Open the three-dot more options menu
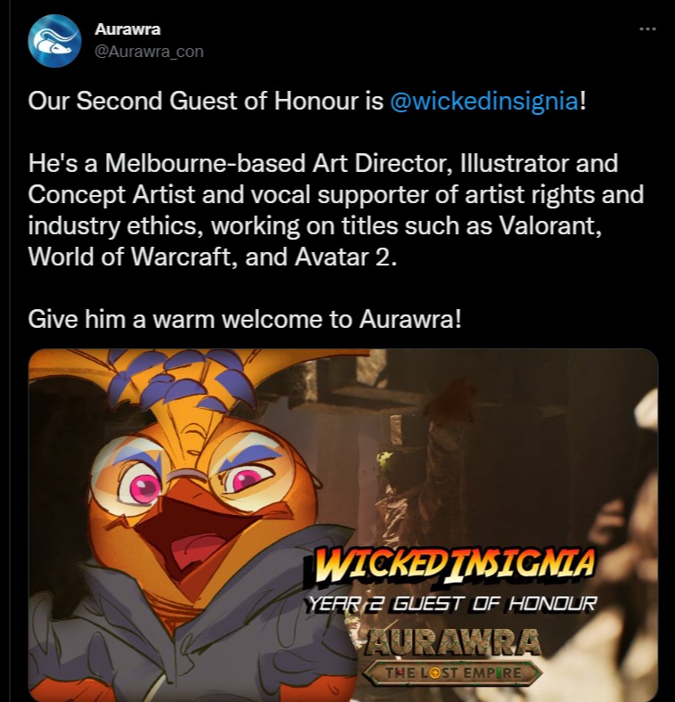The height and width of the screenshot is (702, 675). pos(647,29)
